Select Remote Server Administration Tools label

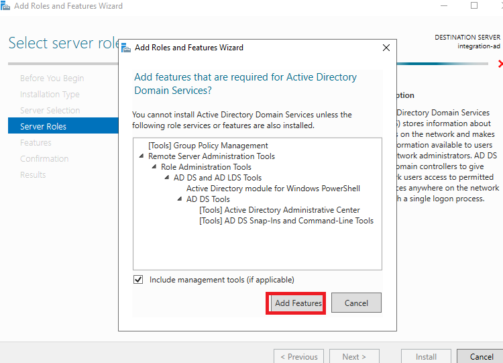(211, 156)
